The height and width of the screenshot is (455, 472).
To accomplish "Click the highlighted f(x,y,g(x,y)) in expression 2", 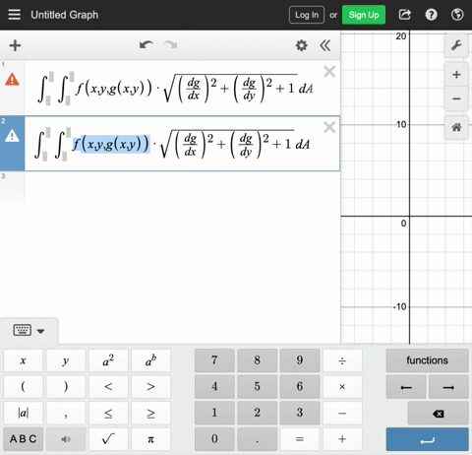I will click(x=111, y=144).
